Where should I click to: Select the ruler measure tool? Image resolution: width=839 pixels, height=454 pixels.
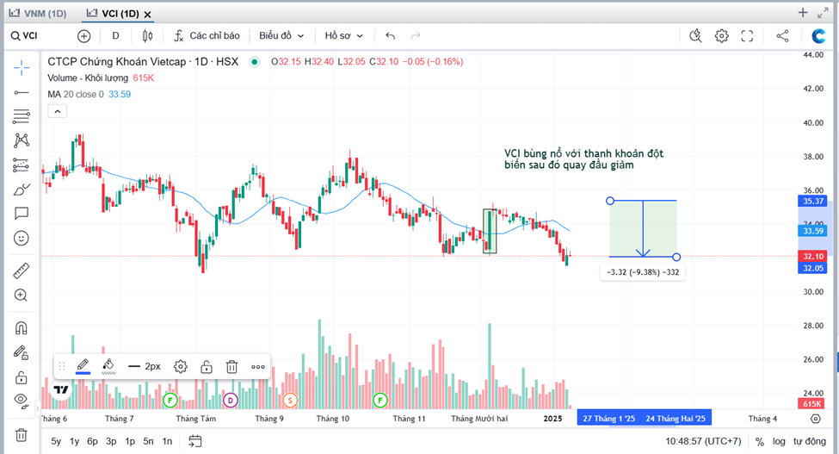click(22, 271)
